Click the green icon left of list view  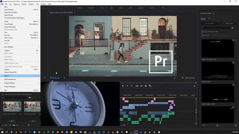click(x=3, y=125)
